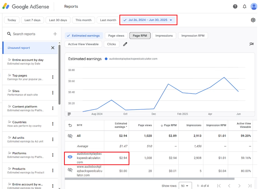Sort by the Impressions column header
This screenshot has height=189, width=258.
point(194,125)
